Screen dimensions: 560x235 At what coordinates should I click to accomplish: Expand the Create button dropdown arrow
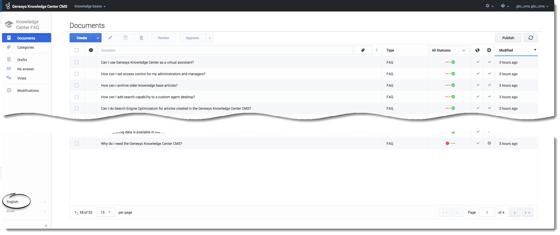click(98, 38)
